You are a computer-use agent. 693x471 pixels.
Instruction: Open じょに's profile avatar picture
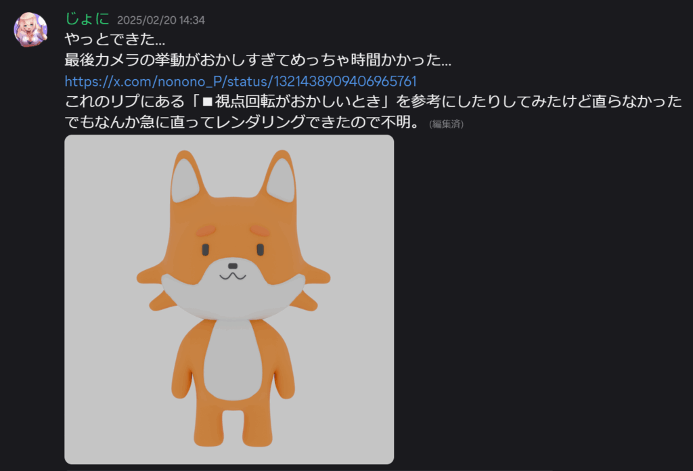30,30
